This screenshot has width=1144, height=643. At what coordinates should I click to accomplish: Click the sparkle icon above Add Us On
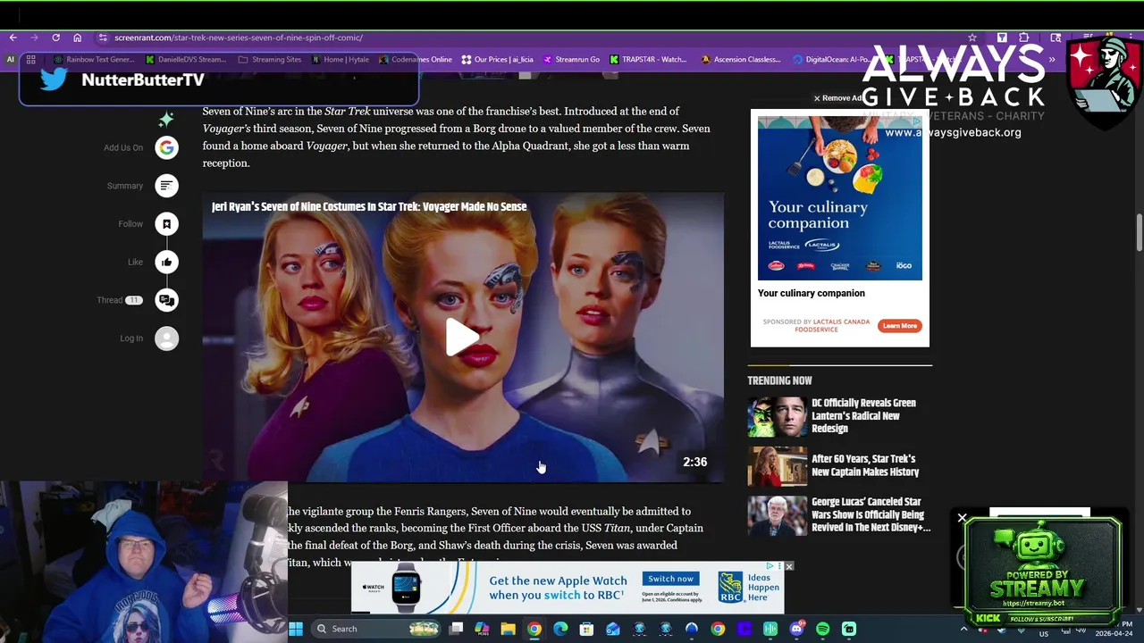[166, 120]
